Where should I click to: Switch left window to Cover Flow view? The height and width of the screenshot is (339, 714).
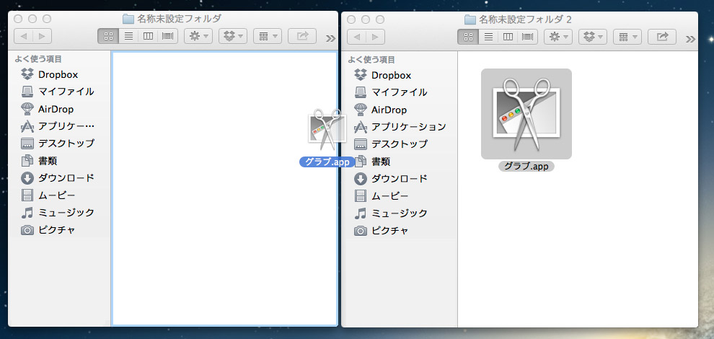point(167,37)
